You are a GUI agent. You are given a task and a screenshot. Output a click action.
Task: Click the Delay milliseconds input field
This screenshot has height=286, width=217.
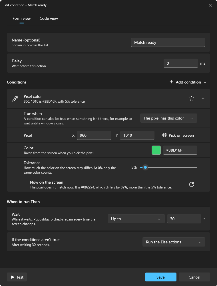coord(181,63)
